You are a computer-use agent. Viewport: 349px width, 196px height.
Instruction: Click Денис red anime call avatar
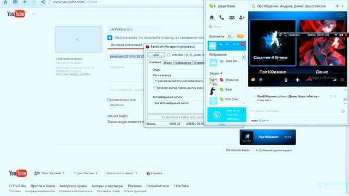tap(322, 43)
